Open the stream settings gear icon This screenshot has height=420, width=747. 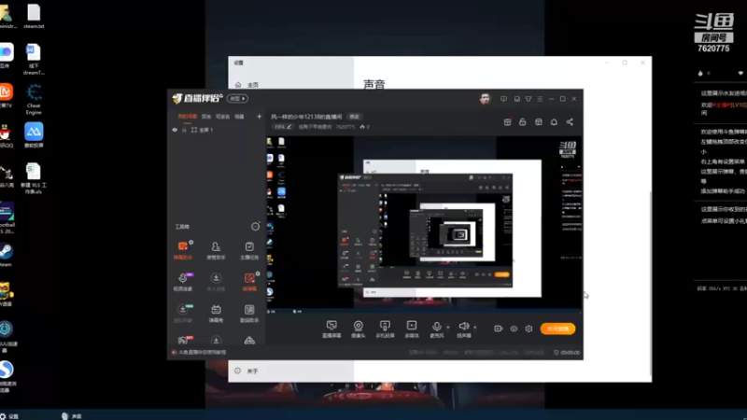(x=529, y=329)
